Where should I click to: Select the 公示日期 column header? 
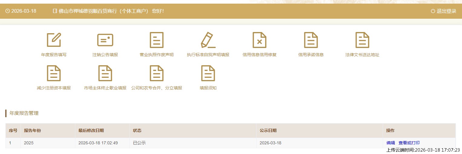pyautogui.click(x=268, y=130)
